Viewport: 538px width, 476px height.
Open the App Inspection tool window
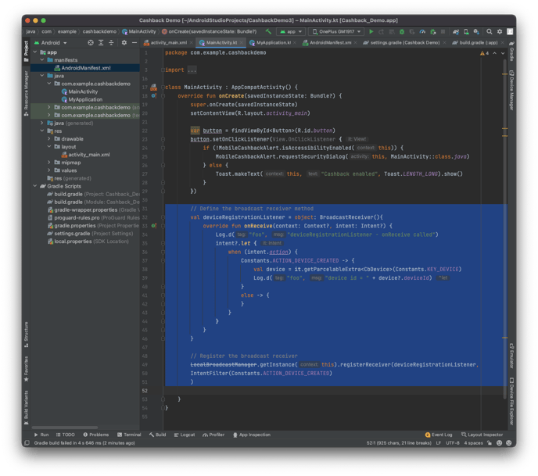[x=253, y=435]
